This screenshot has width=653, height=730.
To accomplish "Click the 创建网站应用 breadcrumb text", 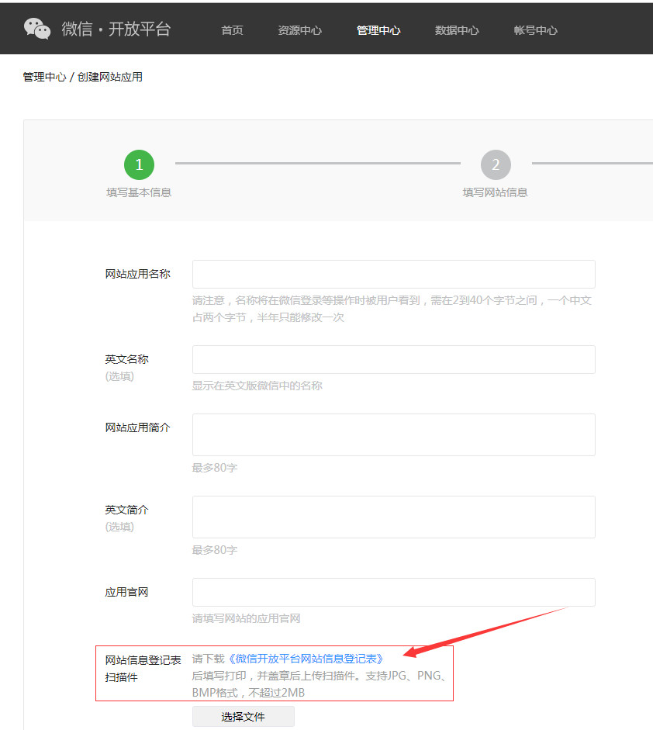I will point(110,77).
